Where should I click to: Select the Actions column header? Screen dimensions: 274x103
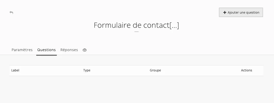click(246, 70)
